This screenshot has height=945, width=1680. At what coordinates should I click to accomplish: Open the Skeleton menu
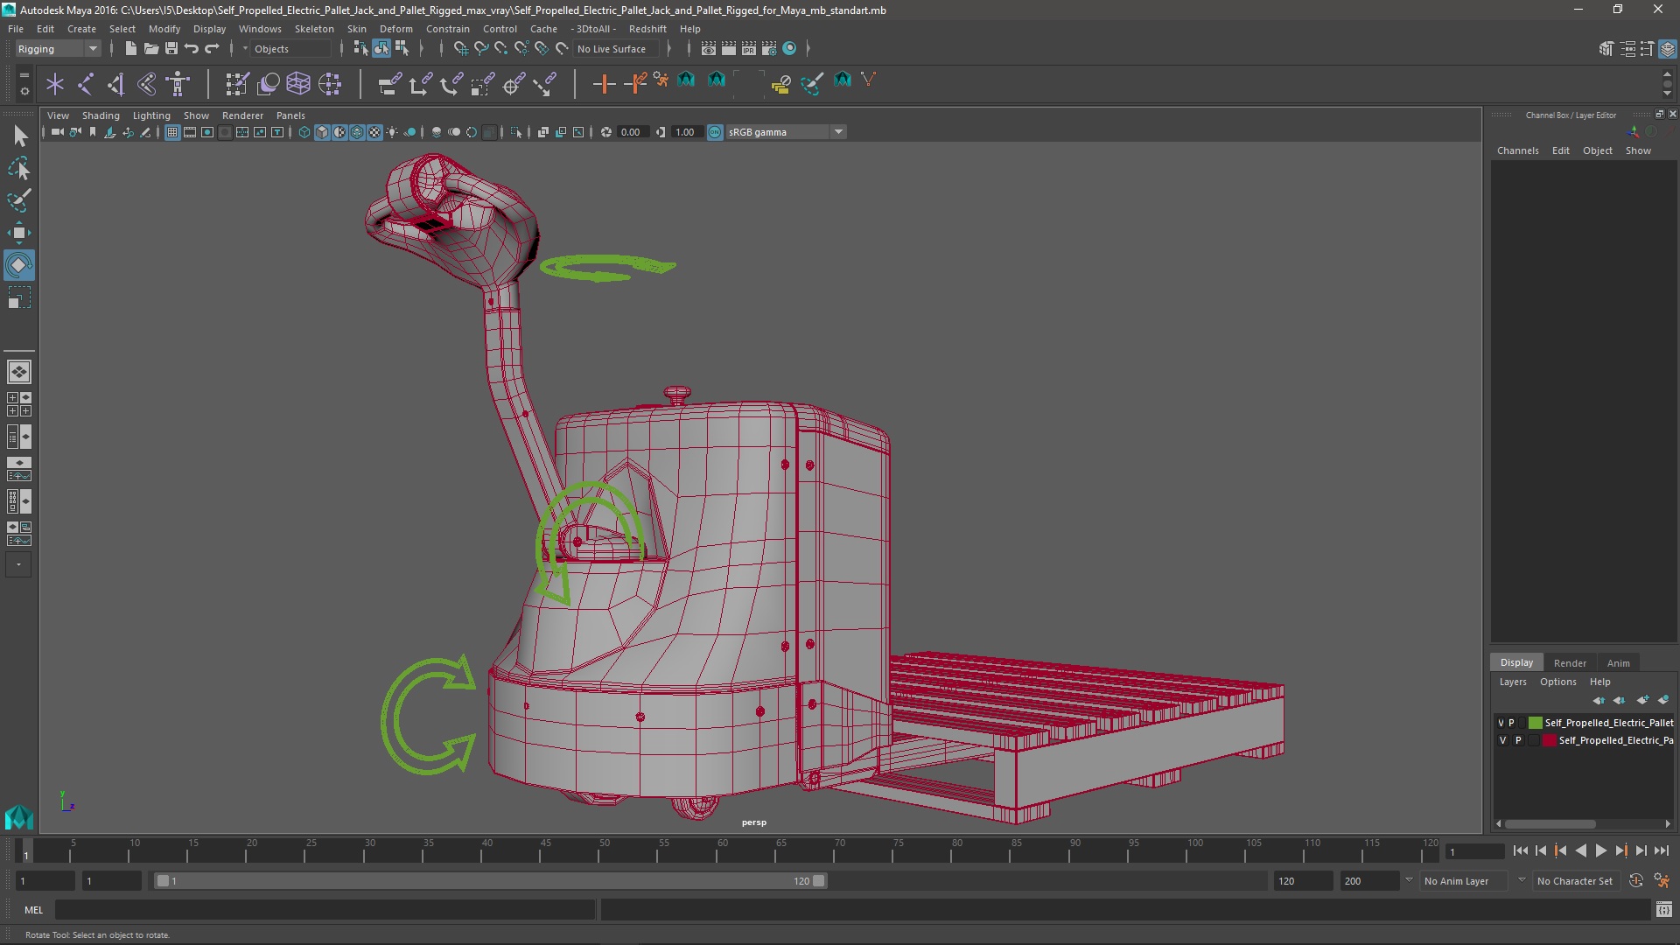pyautogui.click(x=314, y=29)
